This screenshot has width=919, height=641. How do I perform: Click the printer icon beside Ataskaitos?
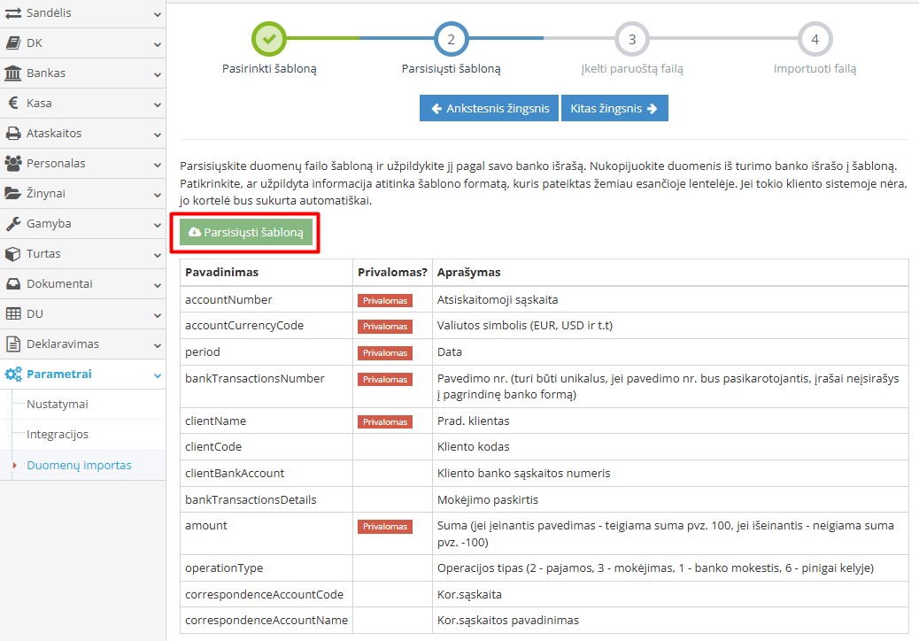[x=13, y=134]
